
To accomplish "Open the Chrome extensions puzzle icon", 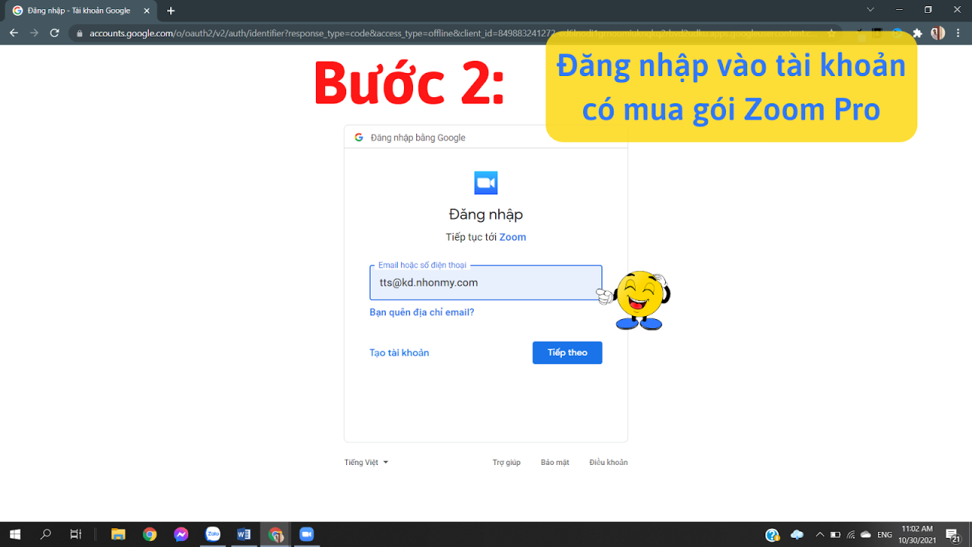I will (917, 33).
